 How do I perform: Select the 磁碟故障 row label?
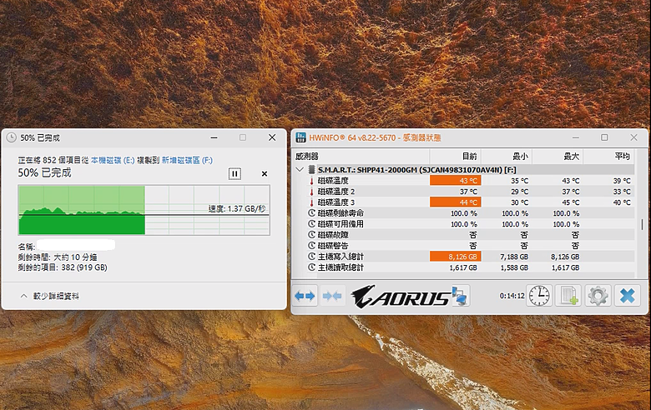click(x=333, y=235)
